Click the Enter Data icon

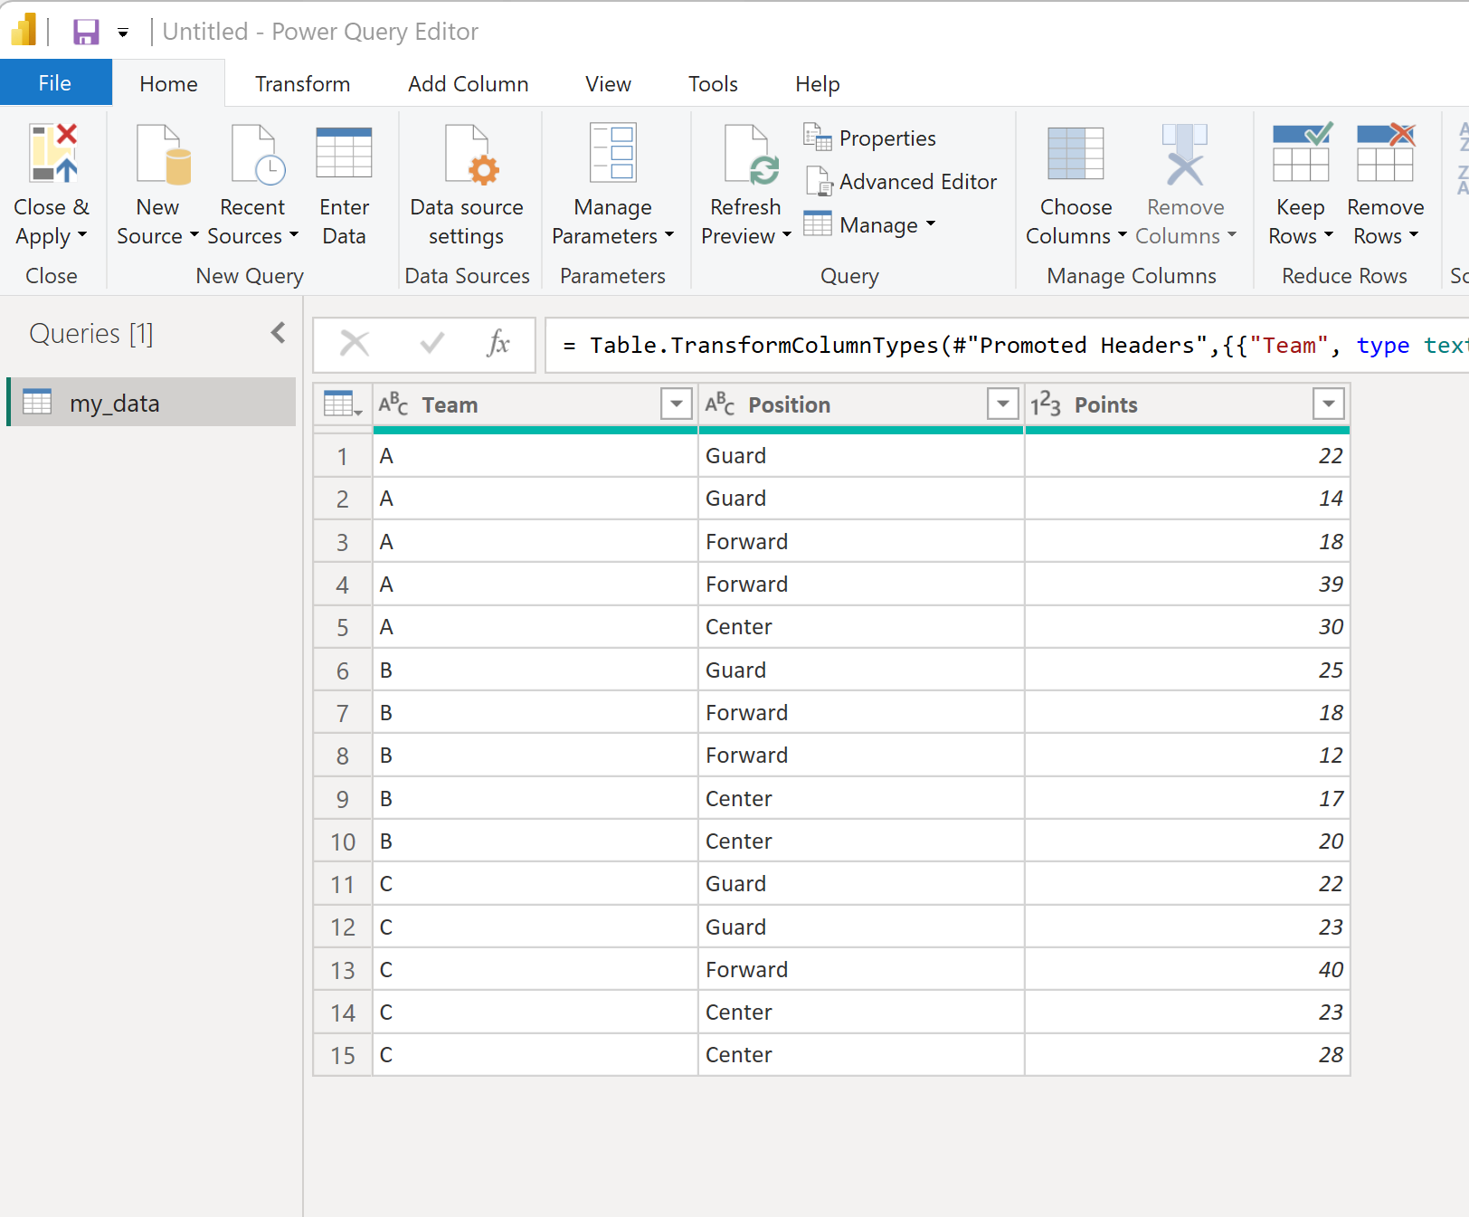pos(344,163)
